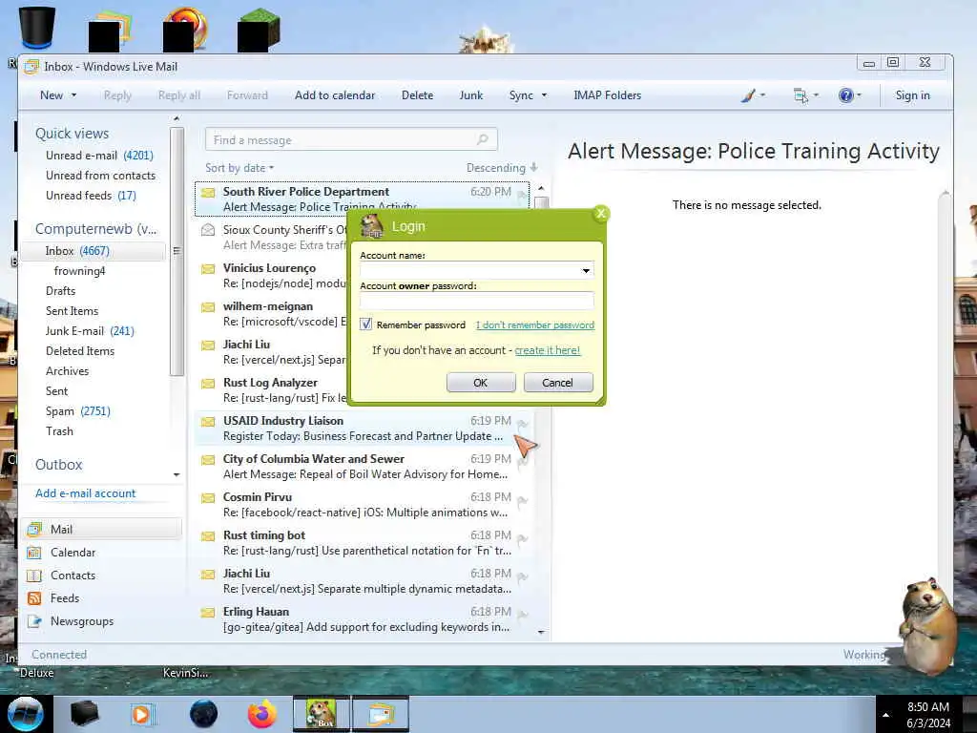Open the Menus toolbar icon

[800, 95]
